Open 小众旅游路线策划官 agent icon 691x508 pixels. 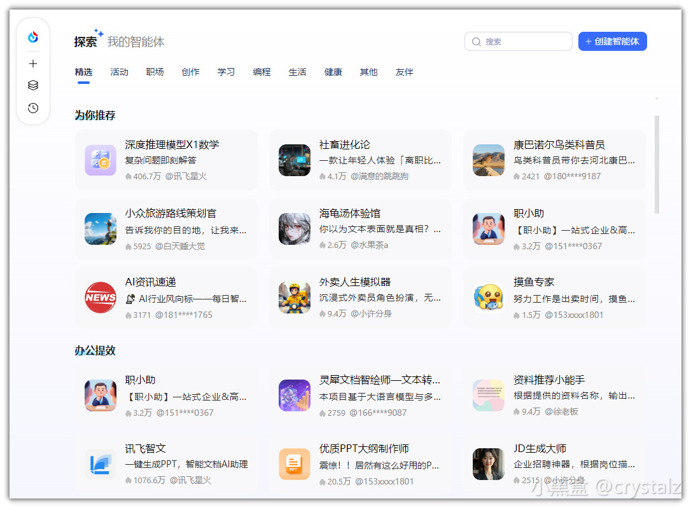tap(101, 229)
